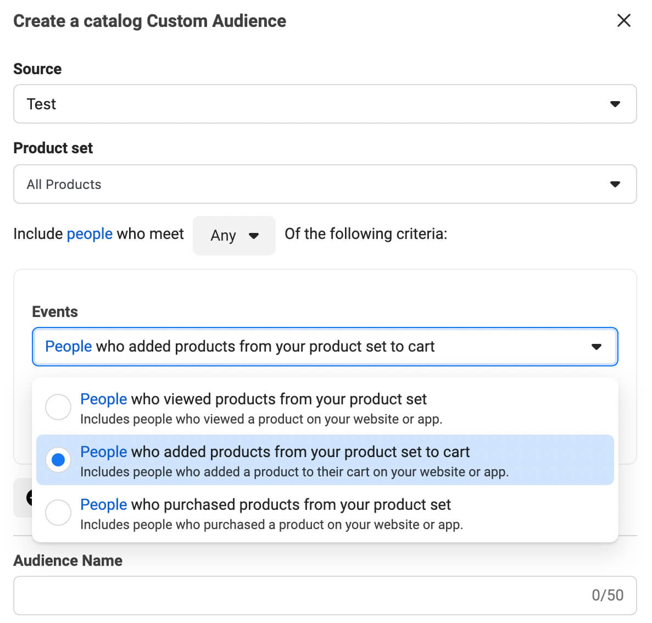
Task: Click the blue 'people' link in Include sentence
Action: pos(90,233)
